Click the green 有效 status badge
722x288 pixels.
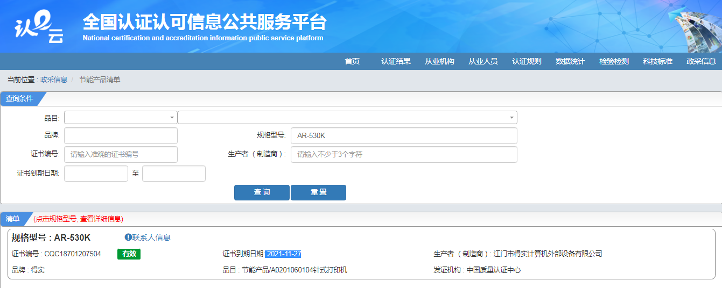[129, 254]
